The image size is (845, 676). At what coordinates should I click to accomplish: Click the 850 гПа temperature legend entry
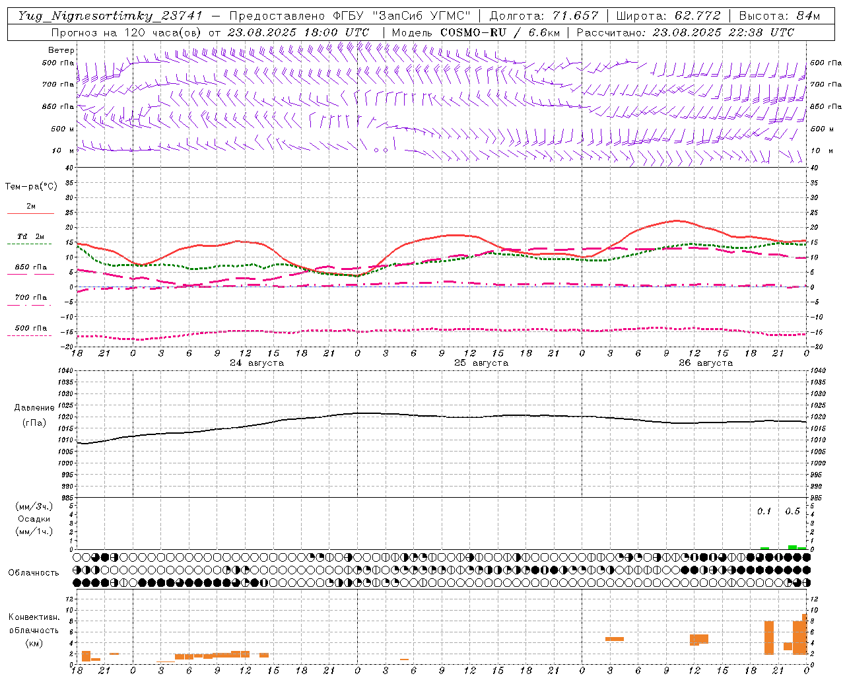pos(31,267)
